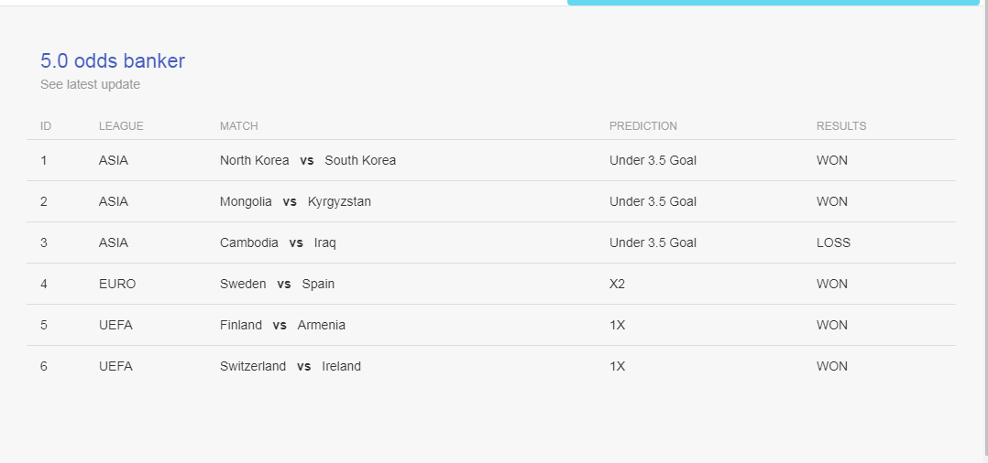Select the North Korea vs South Korea match
988x463 pixels.
point(308,160)
